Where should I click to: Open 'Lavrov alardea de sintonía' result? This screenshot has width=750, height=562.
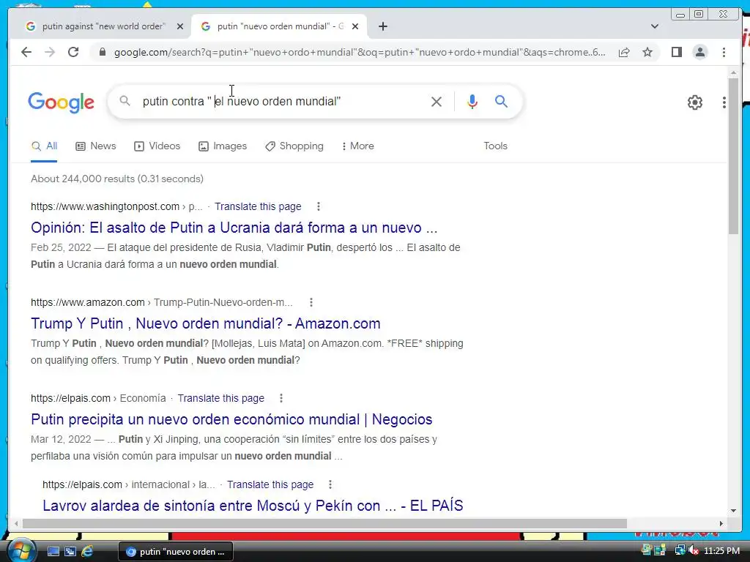point(253,506)
